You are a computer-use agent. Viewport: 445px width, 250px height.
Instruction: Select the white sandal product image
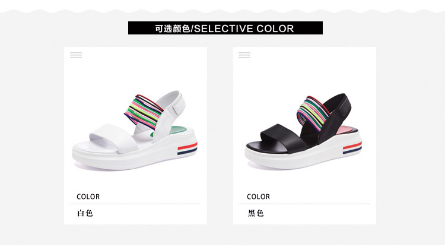[x=135, y=131]
